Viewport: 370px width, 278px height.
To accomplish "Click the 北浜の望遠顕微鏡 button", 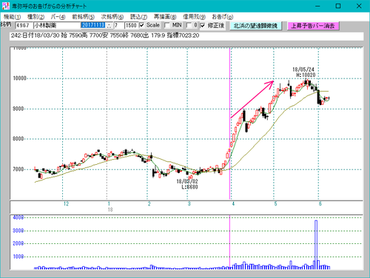I will coord(256,26).
